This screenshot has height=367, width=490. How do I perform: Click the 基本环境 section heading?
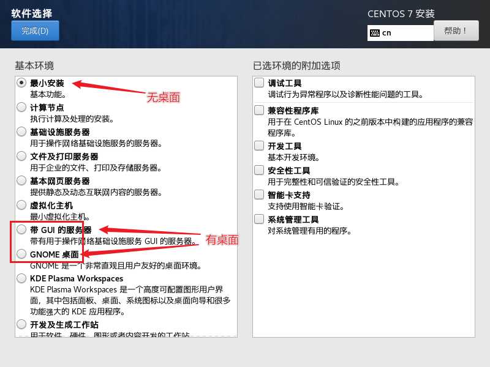click(x=34, y=65)
